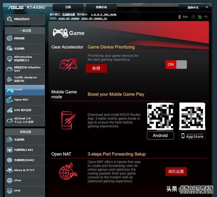Open the AiProtection shield icon
This screenshot has width=217, height=197.
click(x=9, y=59)
